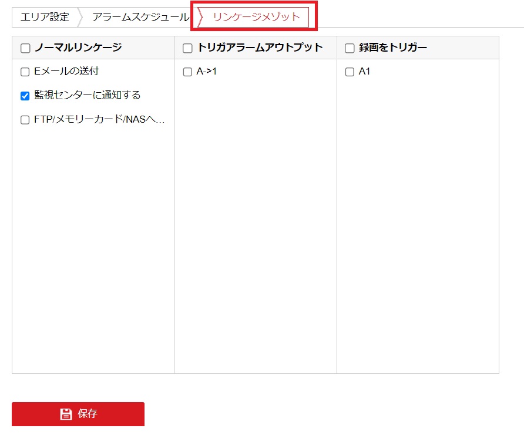The image size is (524, 435).
Task: Check the 録画をトリガー header checkbox
Action: click(350, 48)
